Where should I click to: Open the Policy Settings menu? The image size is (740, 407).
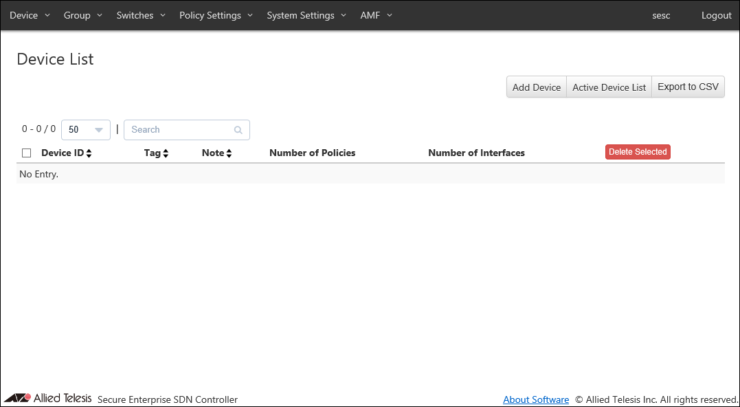point(216,15)
